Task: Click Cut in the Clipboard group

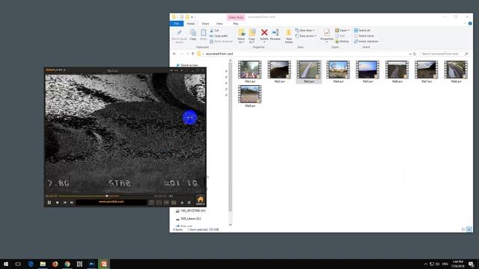Action: (x=215, y=31)
